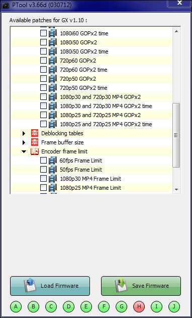Tick 1080p25 and 720p25 MP4 GOPx2 time checkbox
The height and width of the screenshot is (318, 192).
tap(43, 124)
